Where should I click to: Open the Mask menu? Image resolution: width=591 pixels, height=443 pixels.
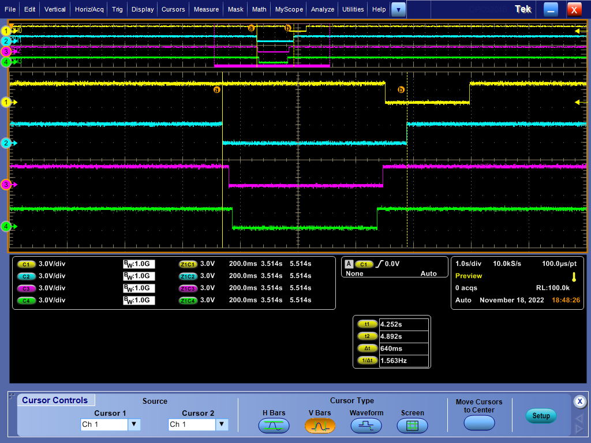pos(235,9)
